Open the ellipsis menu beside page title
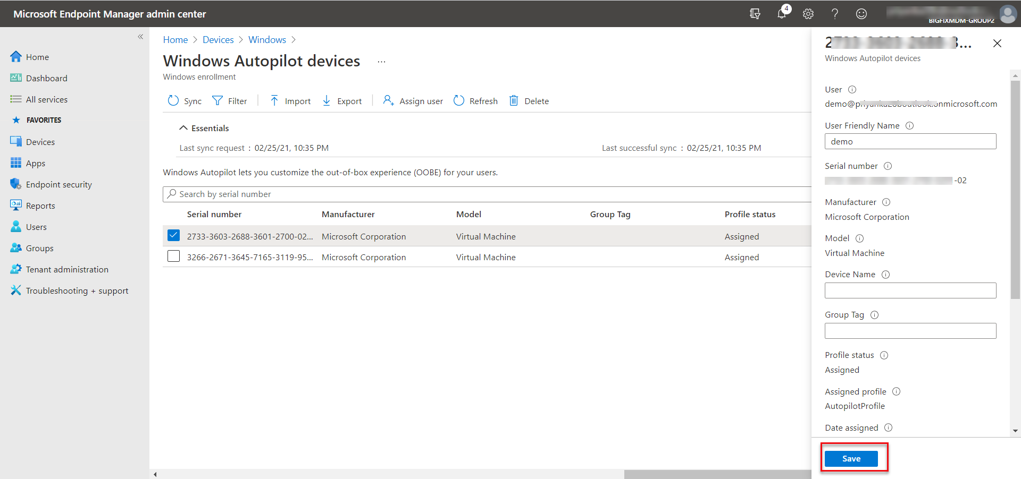 [381, 62]
